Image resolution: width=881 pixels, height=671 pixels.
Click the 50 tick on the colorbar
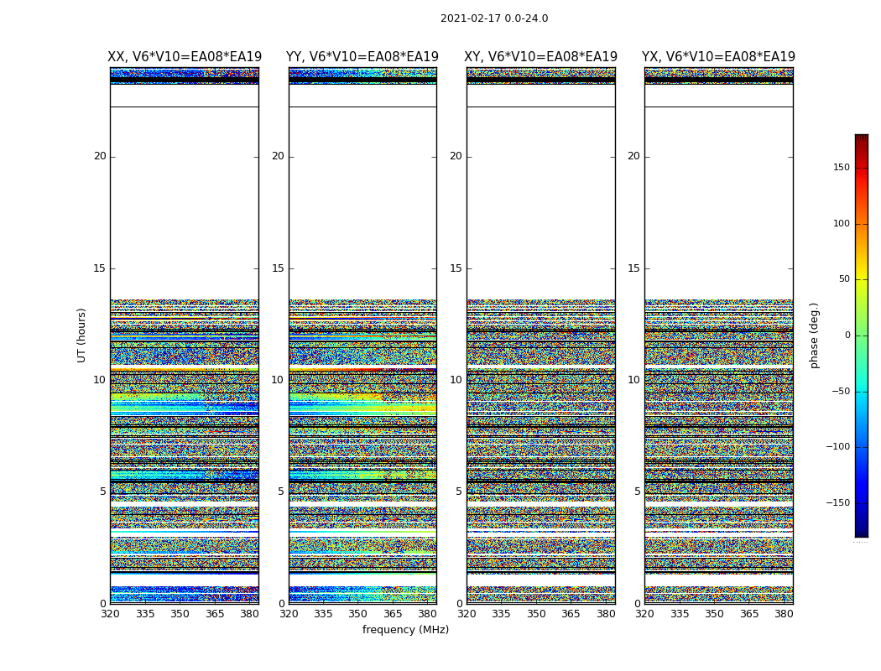[844, 279]
